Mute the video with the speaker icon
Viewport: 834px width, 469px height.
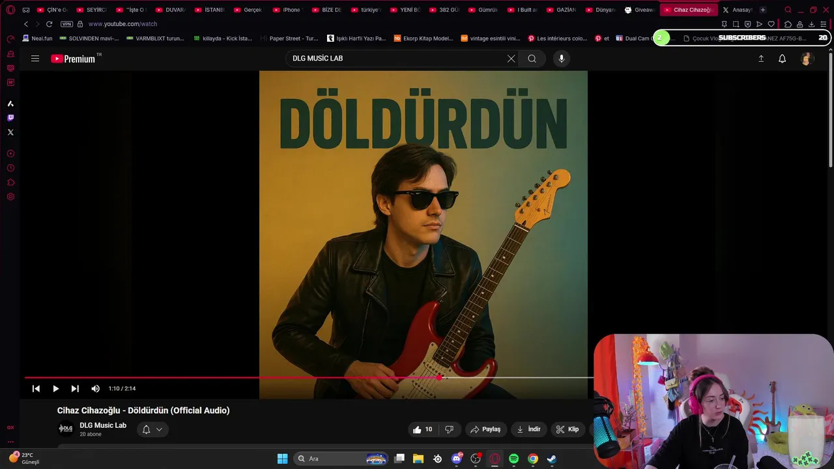pyautogui.click(x=95, y=388)
